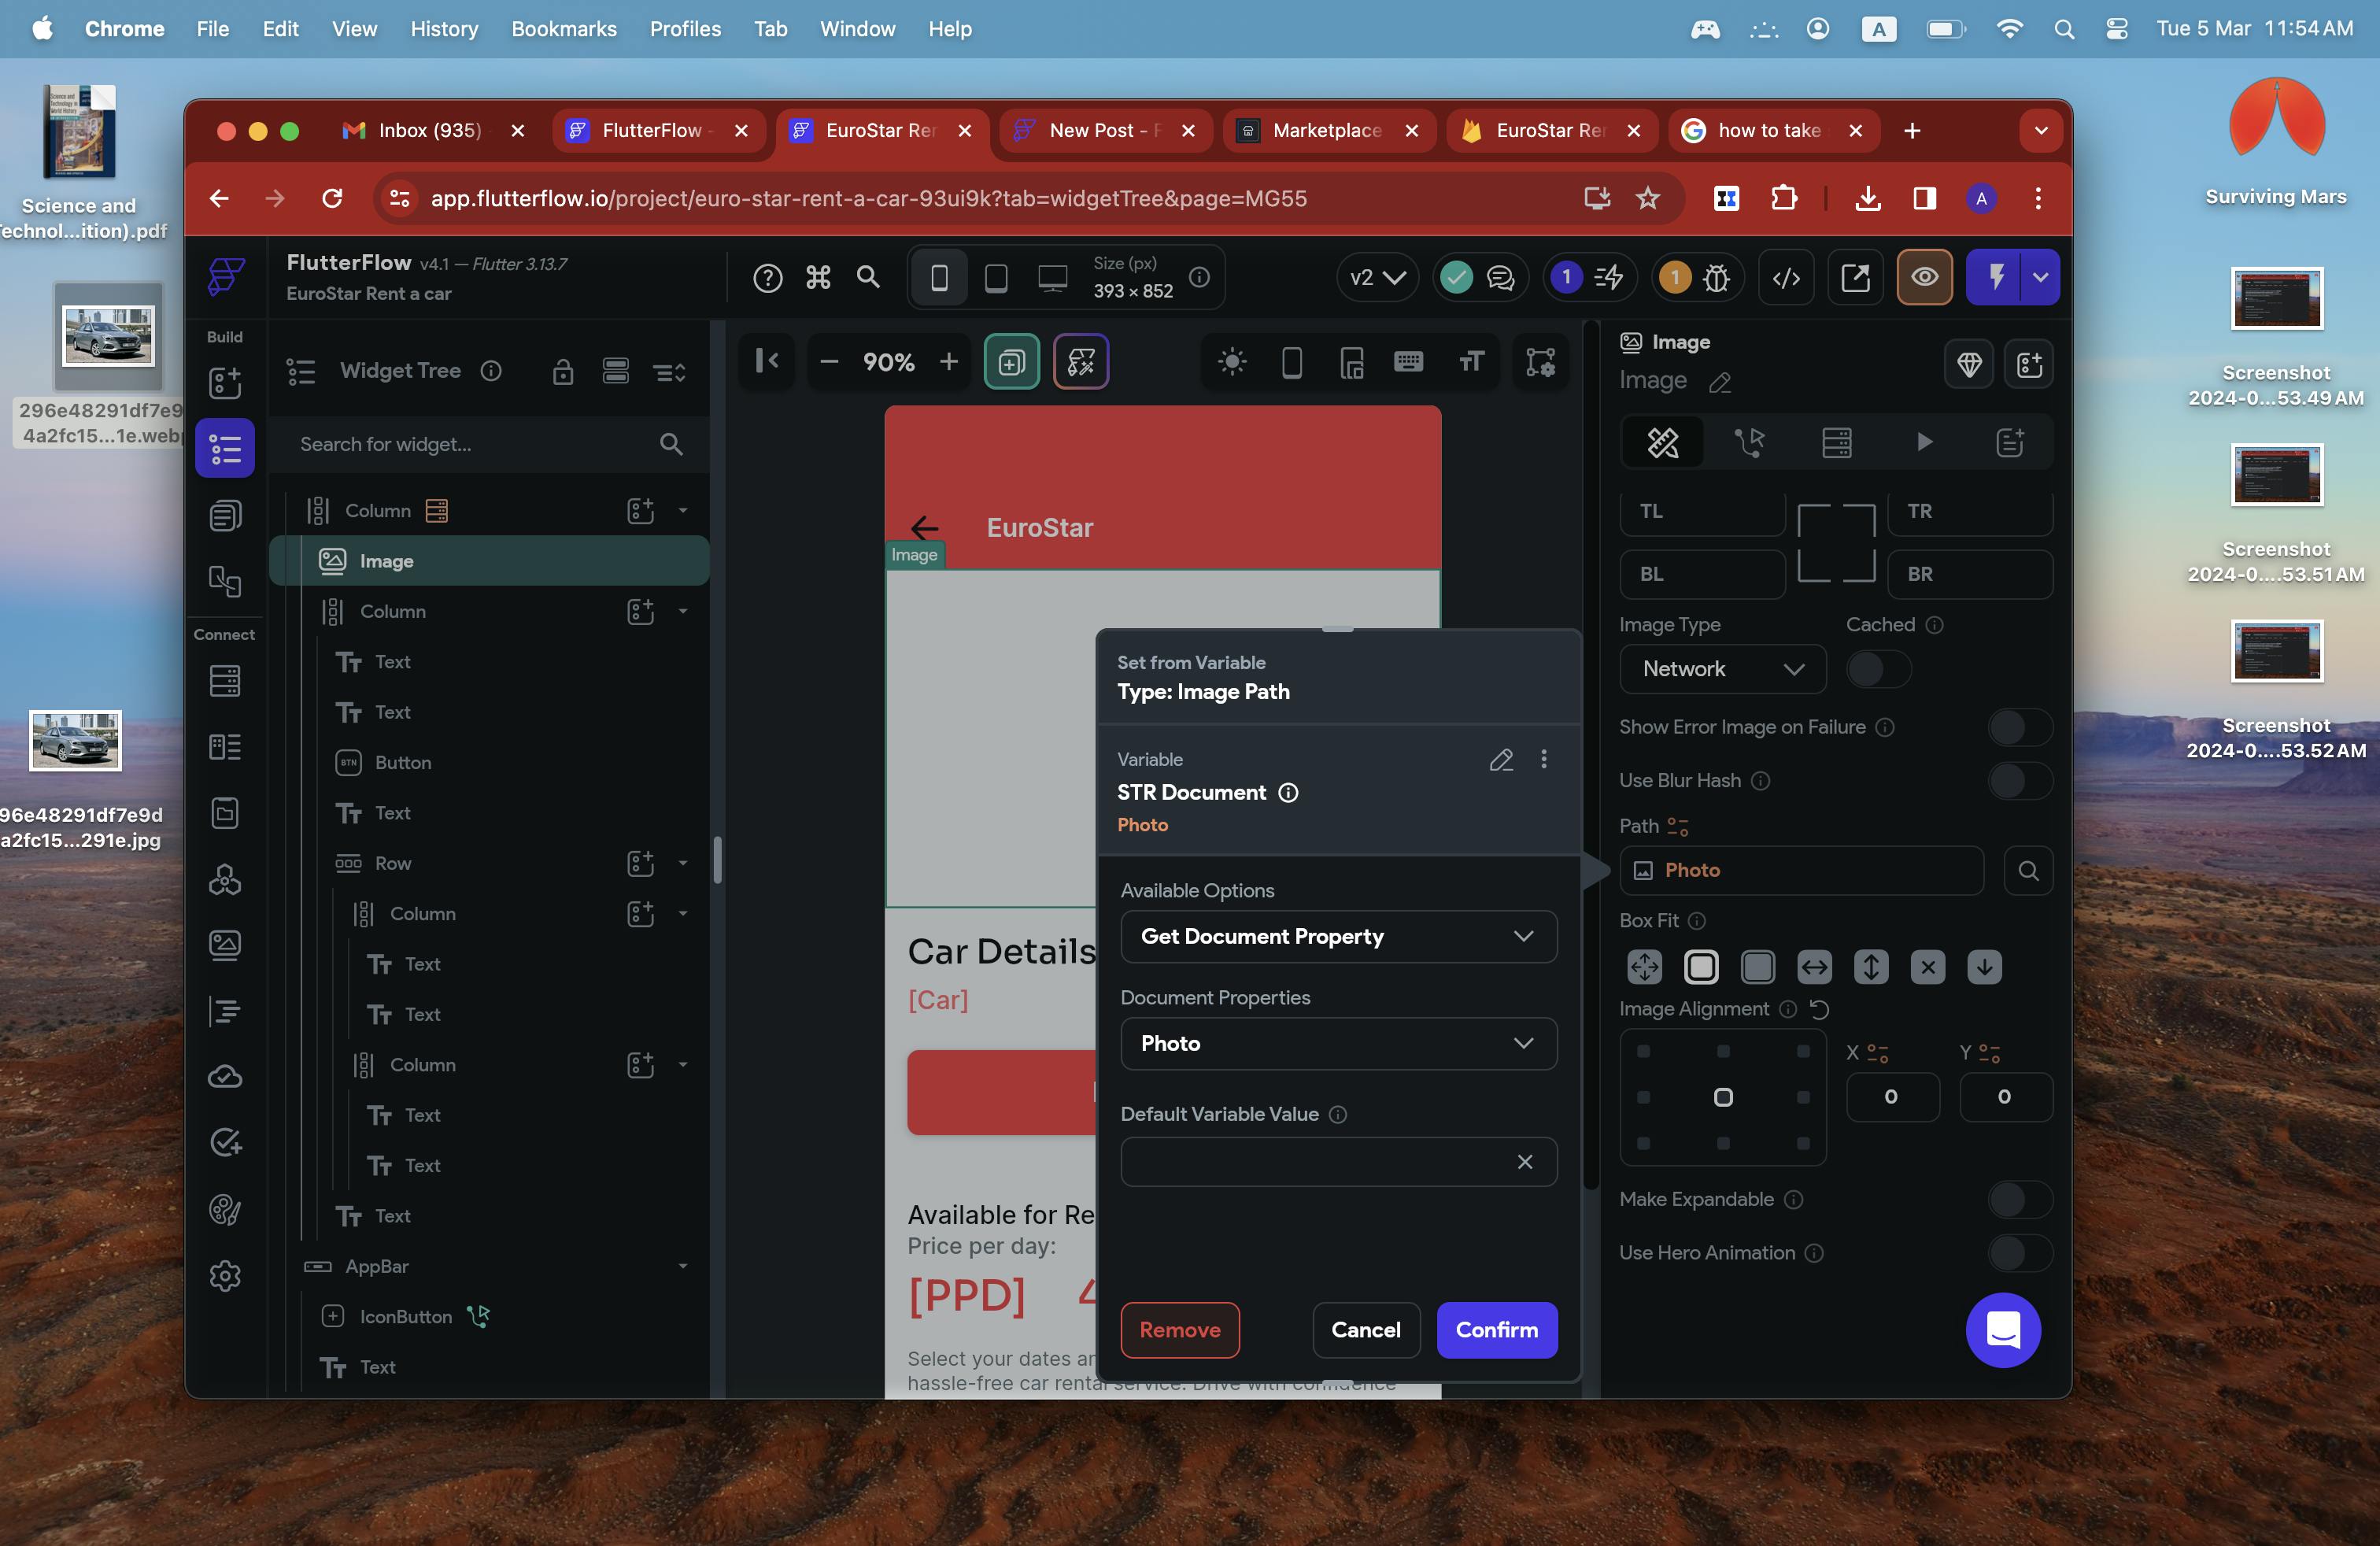This screenshot has width=2380, height=1546.
Task: Enable the Cached toggle
Action: [1878, 669]
